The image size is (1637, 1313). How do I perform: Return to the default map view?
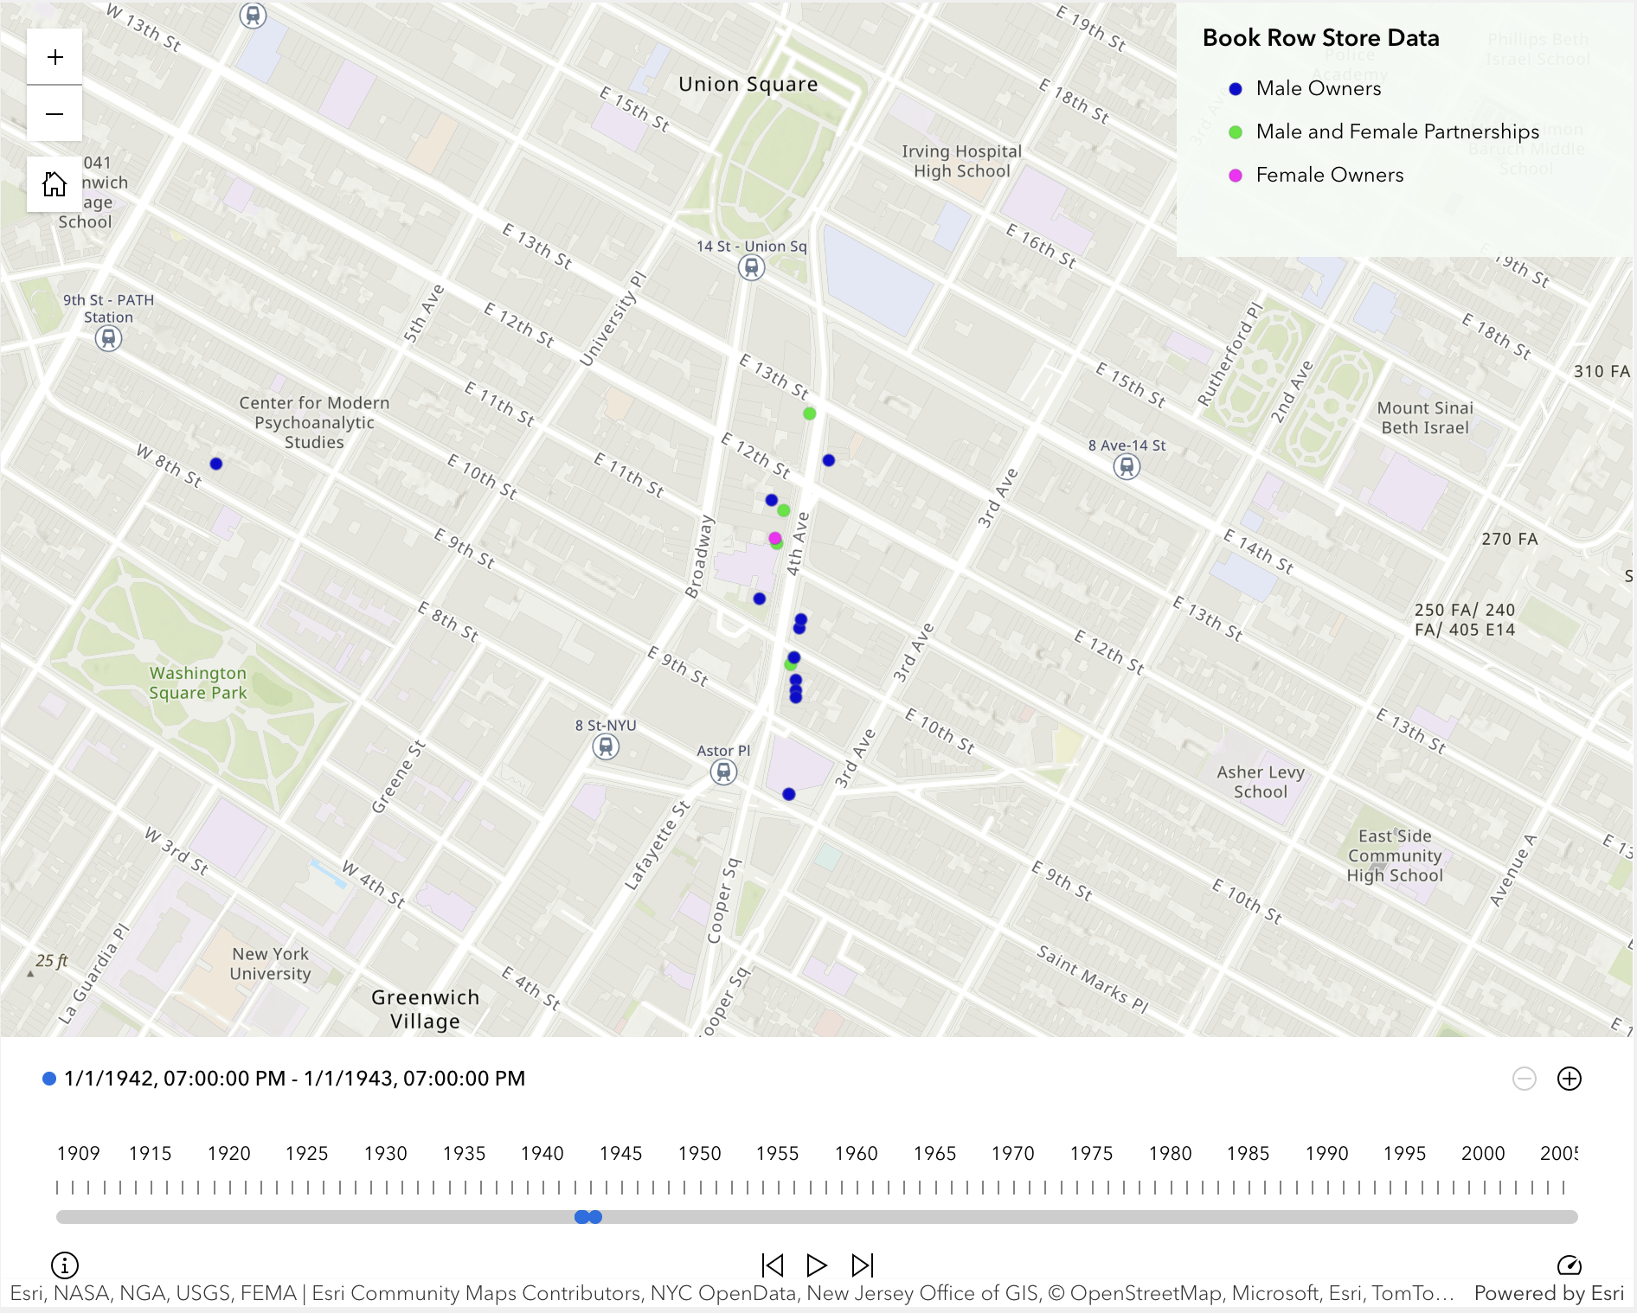tap(55, 184)
